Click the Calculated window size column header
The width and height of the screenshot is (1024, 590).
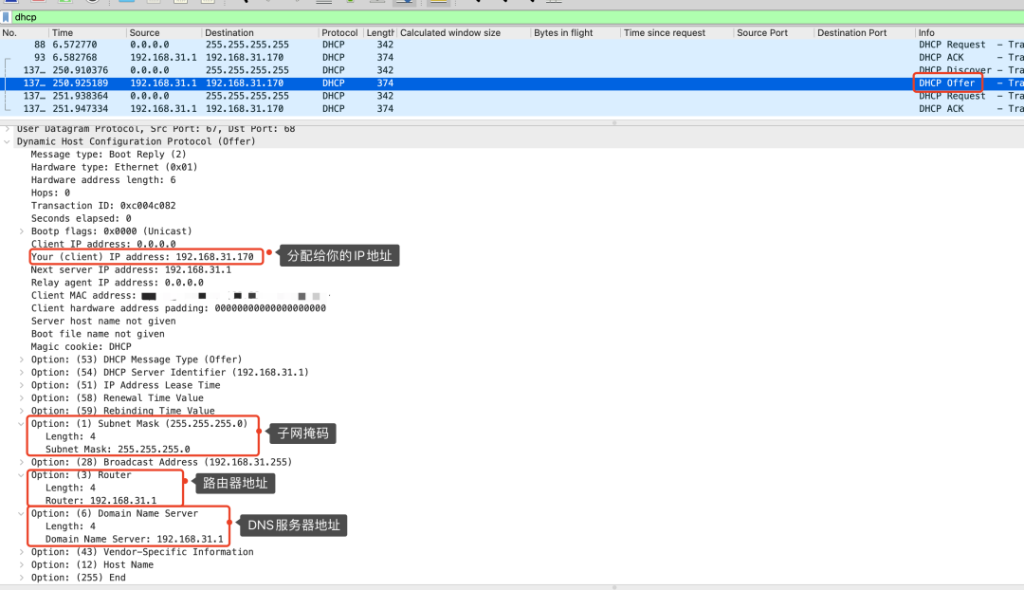click(x=464, y=32)
